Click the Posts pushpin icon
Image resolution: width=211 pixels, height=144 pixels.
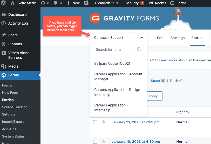pyautogui.click(x=4, y=35)
